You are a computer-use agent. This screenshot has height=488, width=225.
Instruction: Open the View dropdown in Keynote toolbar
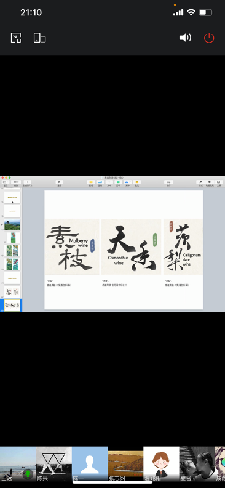tap(6, 182)
